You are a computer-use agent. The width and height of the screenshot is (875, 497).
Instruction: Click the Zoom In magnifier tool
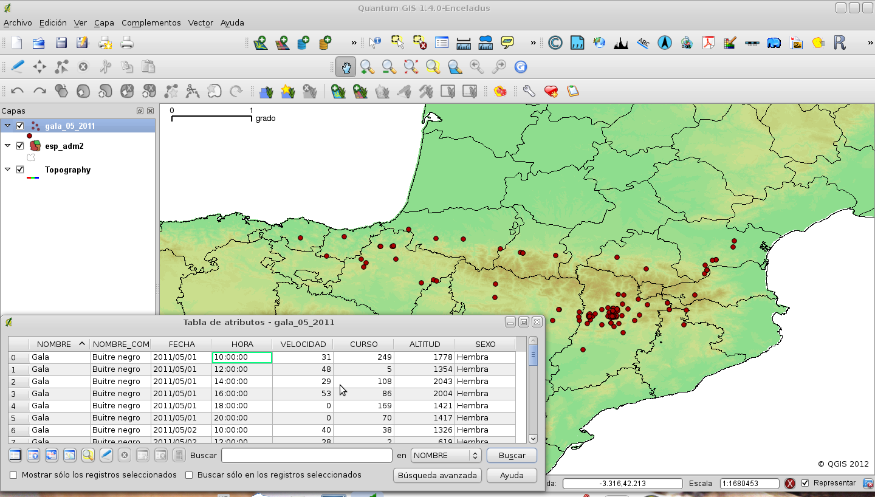point(367,67)
